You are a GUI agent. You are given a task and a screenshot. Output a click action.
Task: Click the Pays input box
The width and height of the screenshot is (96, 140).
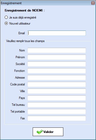pyautogui.click(x=57, y=98)
